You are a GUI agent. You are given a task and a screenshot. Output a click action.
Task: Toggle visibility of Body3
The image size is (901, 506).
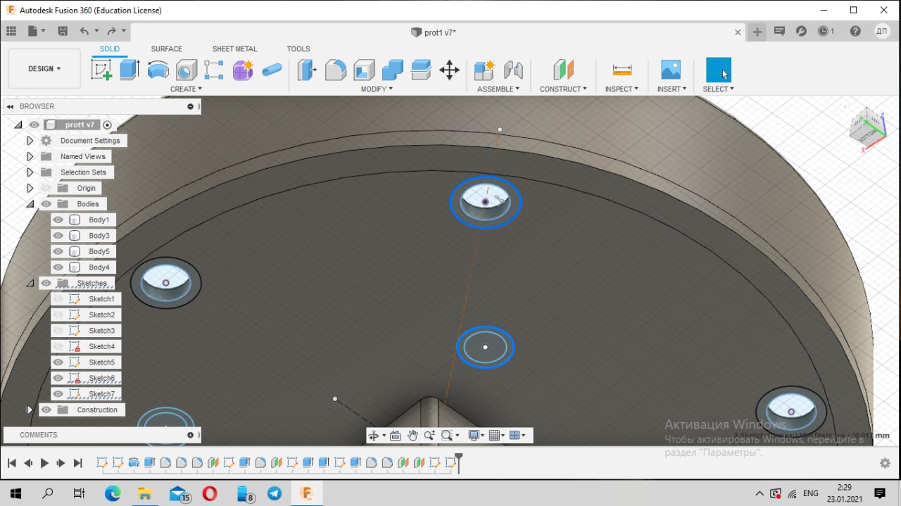click(58, 236)
